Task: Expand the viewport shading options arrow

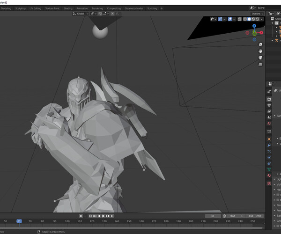Action: [262, 19]
